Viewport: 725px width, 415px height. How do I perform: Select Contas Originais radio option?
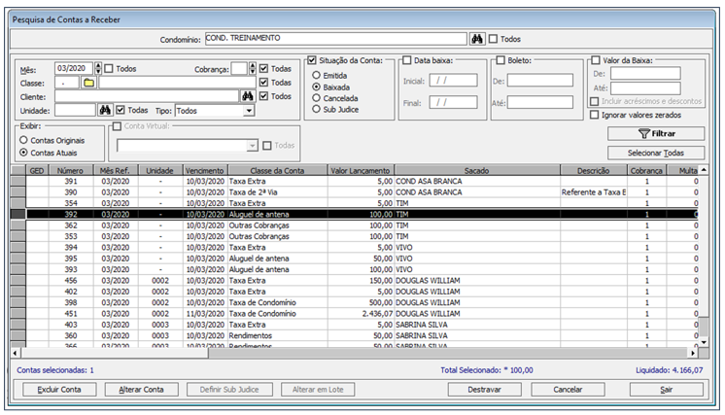tap(24, 140)
